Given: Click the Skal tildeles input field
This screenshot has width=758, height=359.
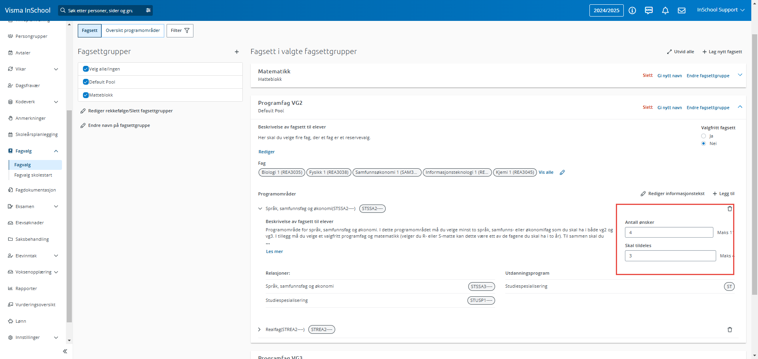Looking at the screenshot, I should click(670, 256).
